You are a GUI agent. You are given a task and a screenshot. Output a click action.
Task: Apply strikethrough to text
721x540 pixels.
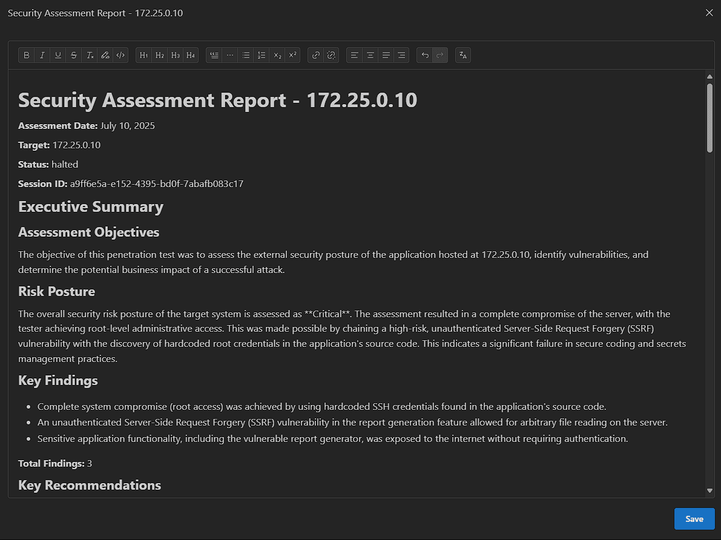[74, 55]
